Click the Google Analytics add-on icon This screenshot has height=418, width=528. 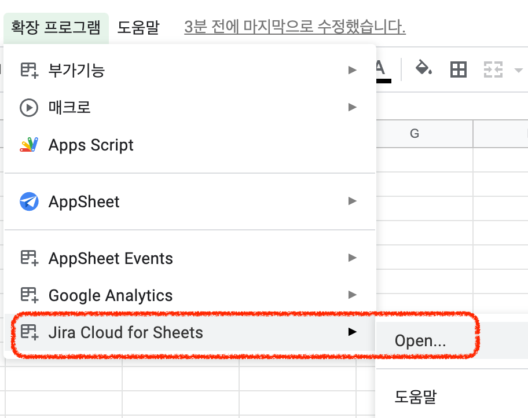pos(30,295)
